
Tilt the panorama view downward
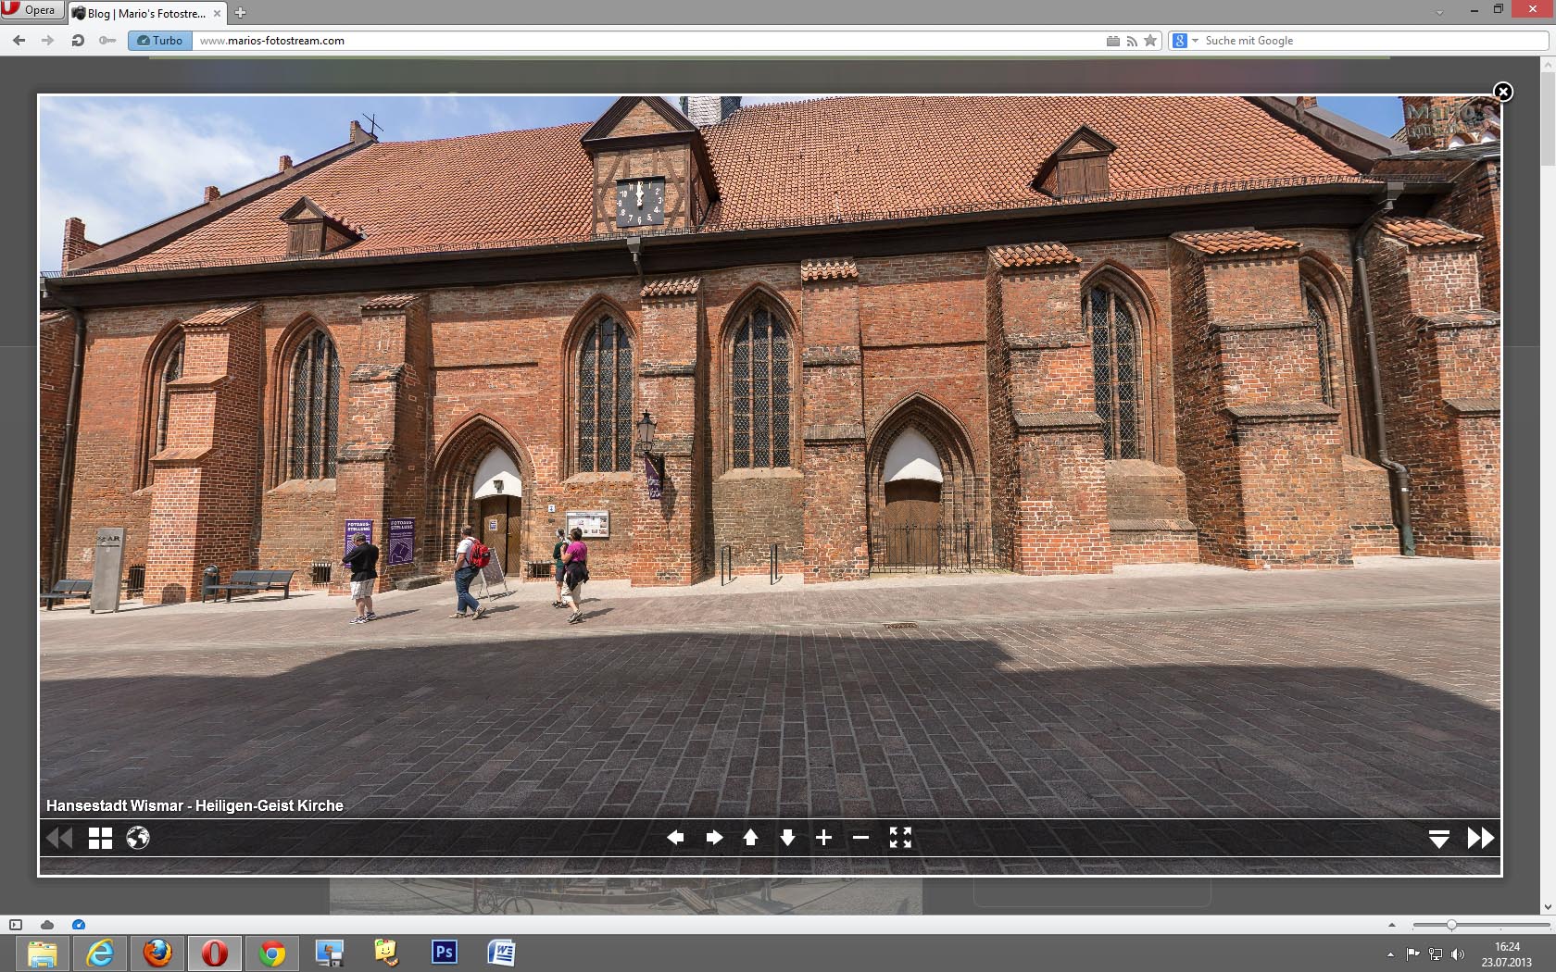pos(787,838)
